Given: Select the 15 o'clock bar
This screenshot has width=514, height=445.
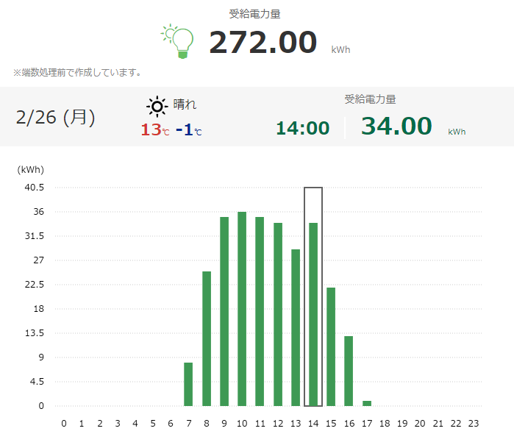Looking at the screenshot, I should [331, 346].
